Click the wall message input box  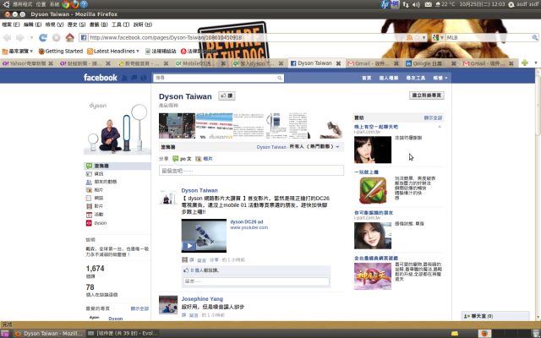pyautogui.click(x=251, y=171)
